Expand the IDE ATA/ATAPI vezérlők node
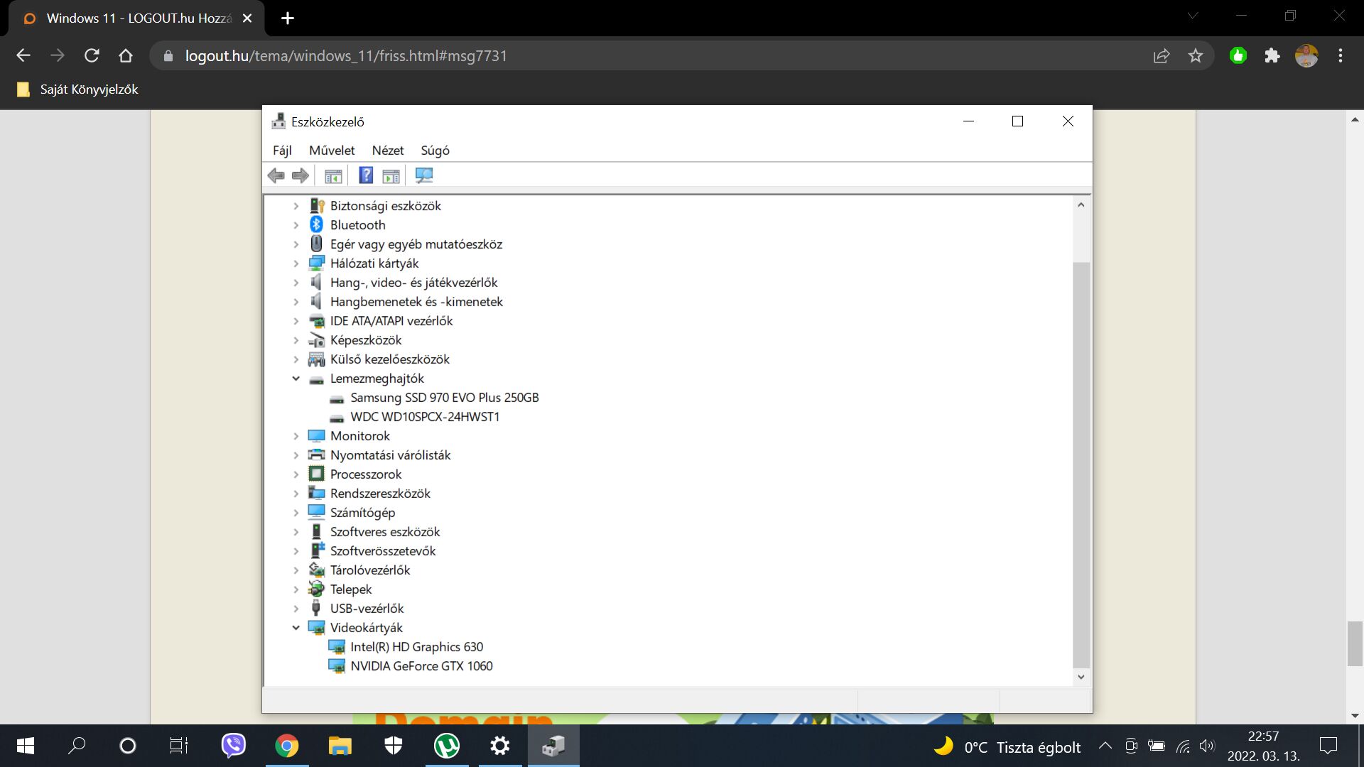1364x767 pixels. pyautogui.click(x=296, y=321)
